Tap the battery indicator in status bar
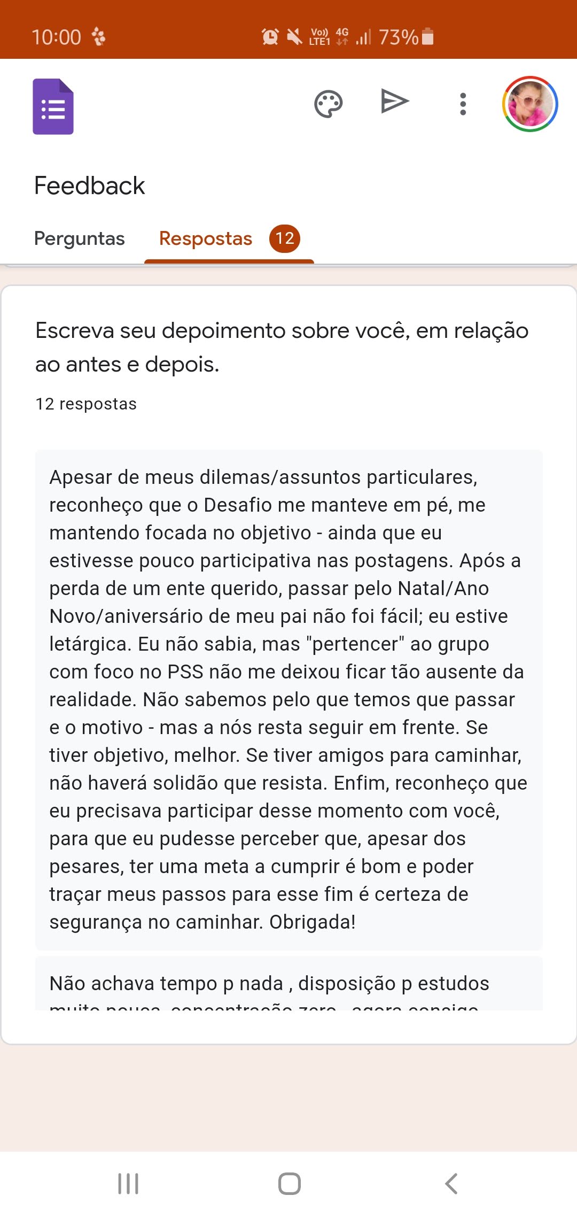The image size is (577, 1219). point(427,37)
